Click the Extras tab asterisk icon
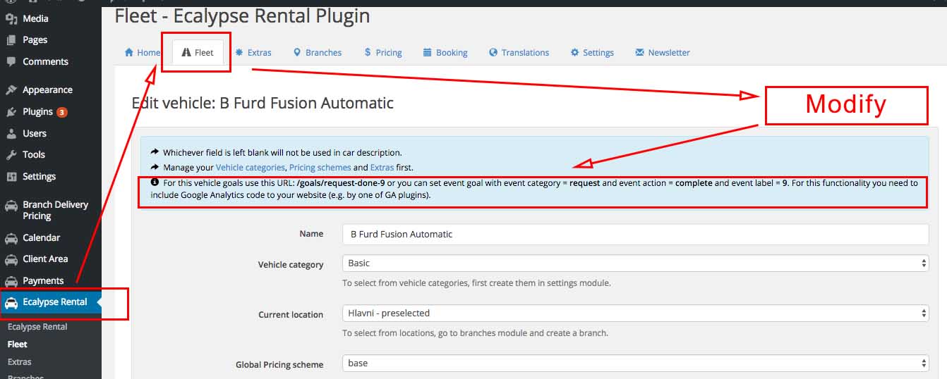This screenshot has height=379, width=947. (x=240, y=52)
